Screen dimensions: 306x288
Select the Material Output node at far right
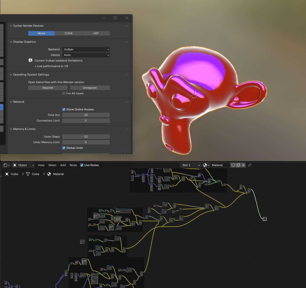pos(265,219)
